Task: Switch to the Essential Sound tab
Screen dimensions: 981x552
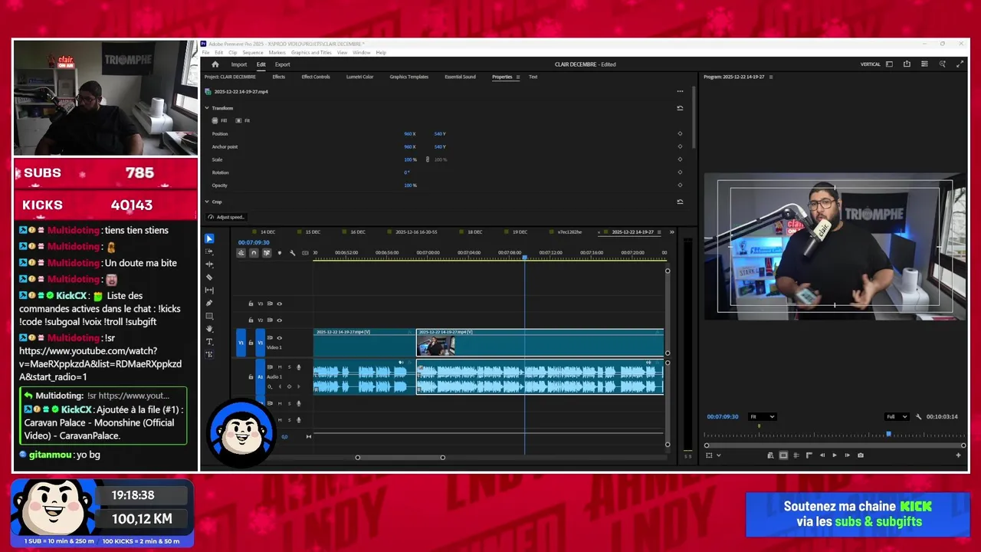Action: [460, 77]
